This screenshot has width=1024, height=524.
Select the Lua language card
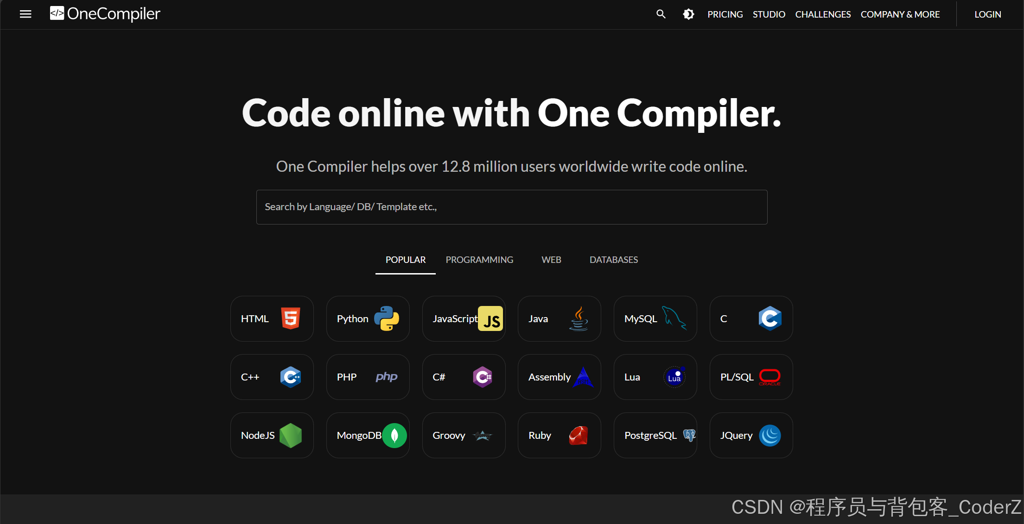655,377
